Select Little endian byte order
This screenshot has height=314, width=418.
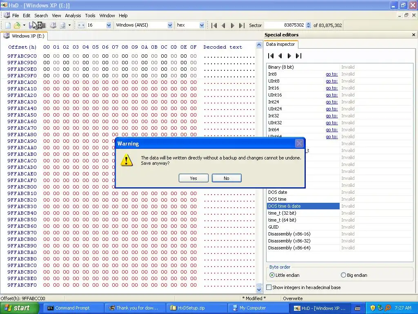[284, 275]
